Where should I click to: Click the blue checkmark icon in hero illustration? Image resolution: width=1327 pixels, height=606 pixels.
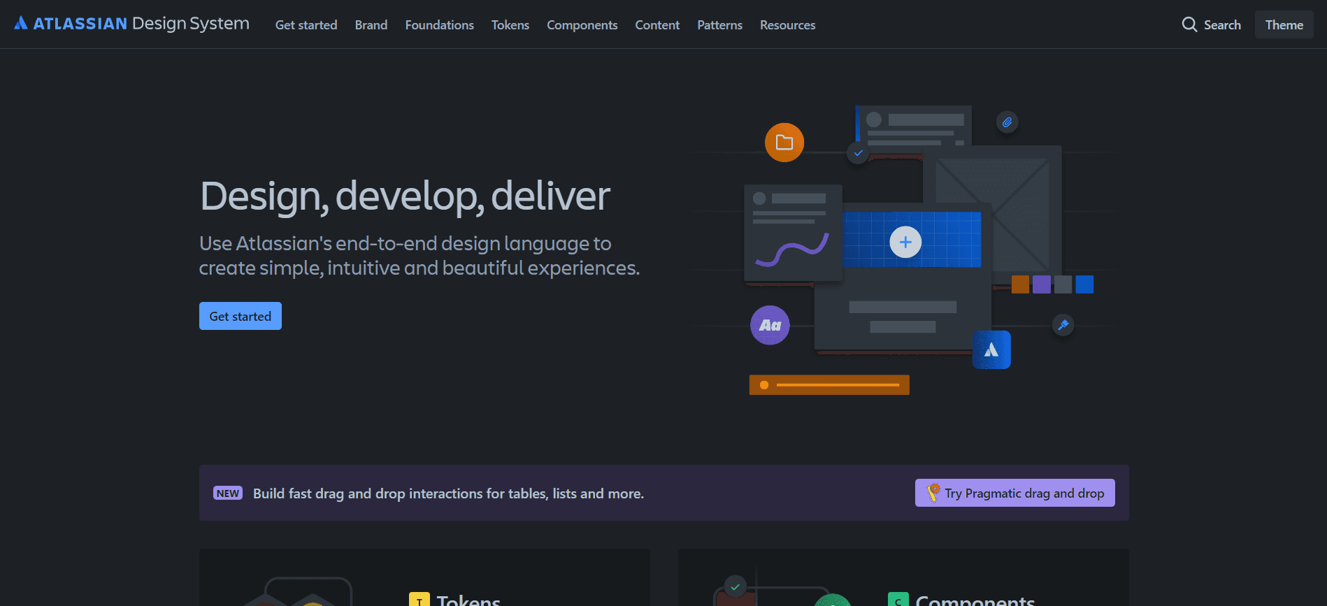858,152
